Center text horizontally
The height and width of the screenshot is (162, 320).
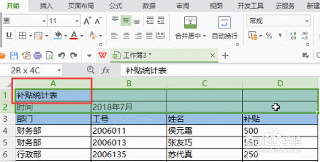tap(126, 36)
